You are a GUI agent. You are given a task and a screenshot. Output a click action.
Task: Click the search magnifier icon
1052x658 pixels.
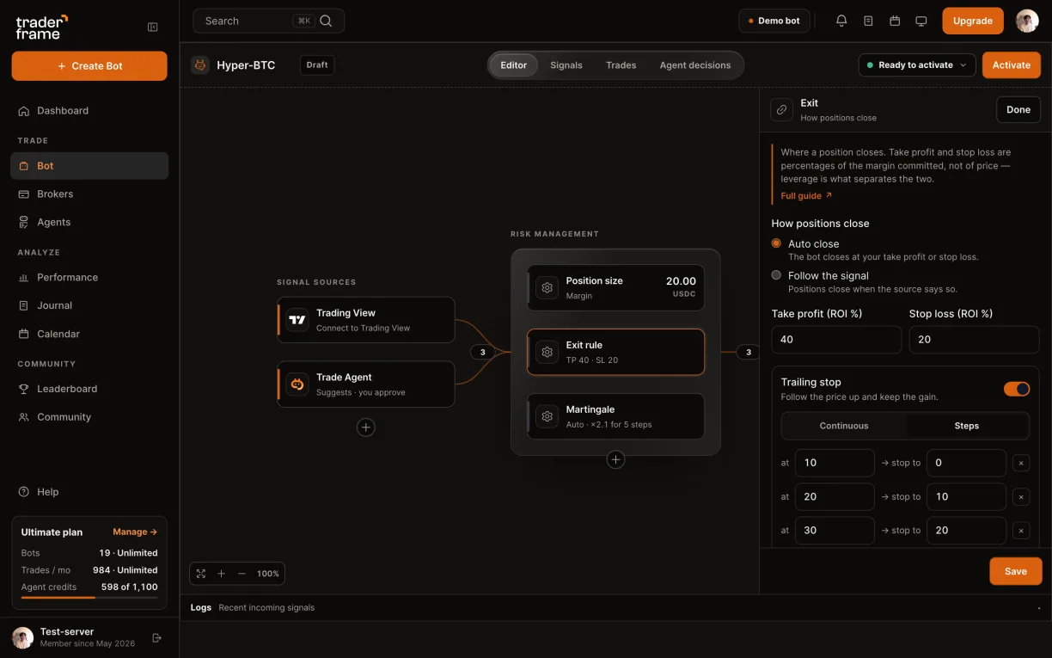[326, 21]
